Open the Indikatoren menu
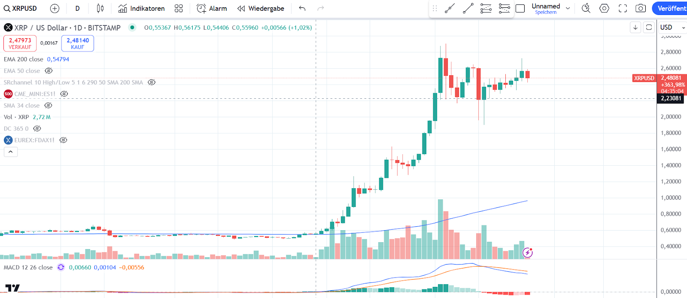 coord(141,8)
